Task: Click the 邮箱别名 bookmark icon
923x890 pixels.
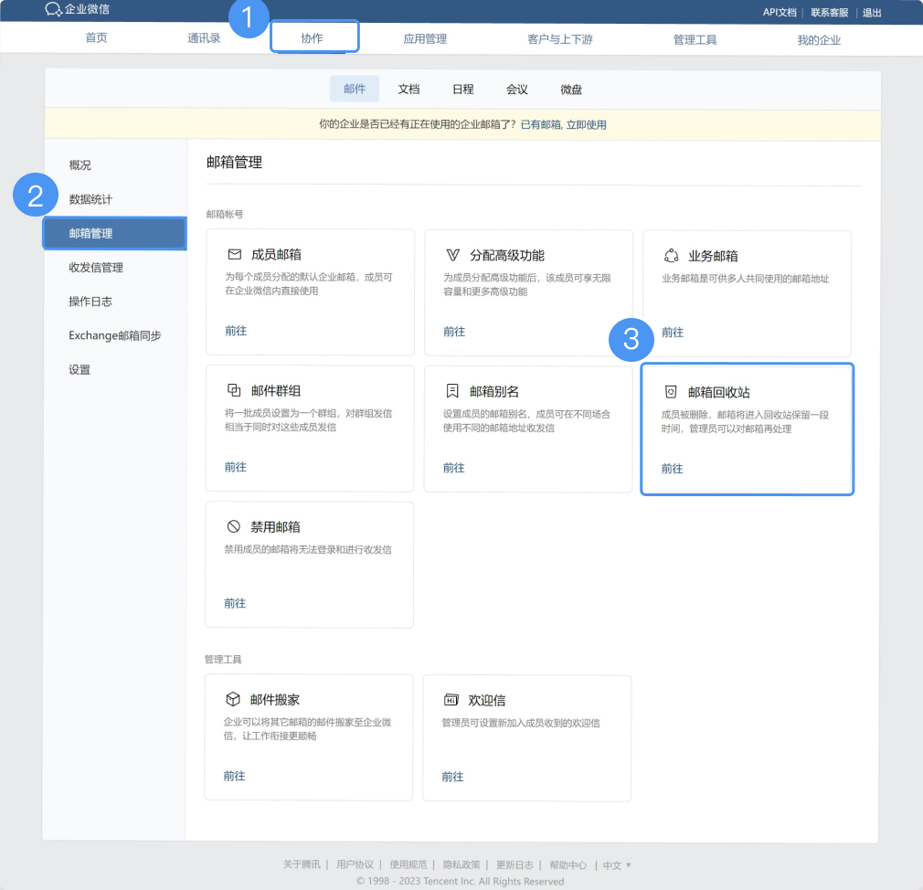Action: pyautogui.click(x=452, y=391)
